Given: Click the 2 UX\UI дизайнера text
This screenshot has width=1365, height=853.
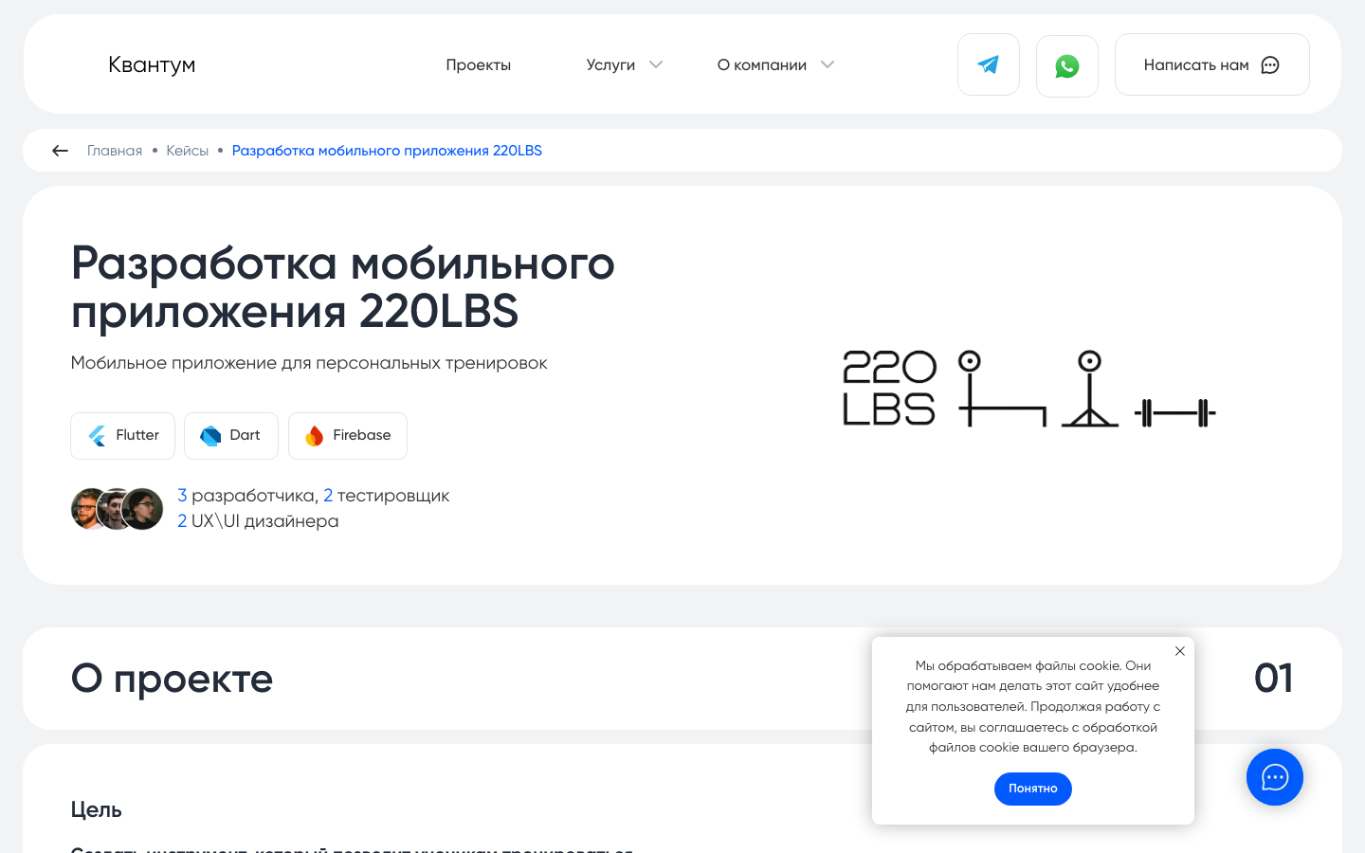Looking at the screenshot, I should point(258,521).
